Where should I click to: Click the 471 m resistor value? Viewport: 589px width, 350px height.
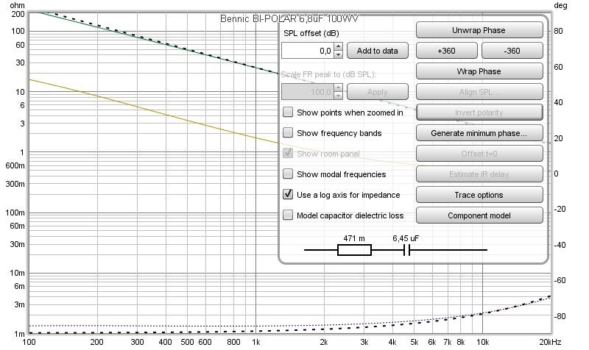coord(354,238)
